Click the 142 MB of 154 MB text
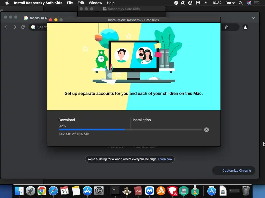The height and width of the screenshot is (198, 265). point(74,134)
